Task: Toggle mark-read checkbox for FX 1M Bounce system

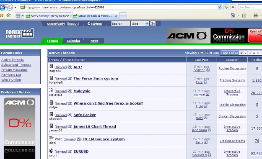Action: click(78, 139)
